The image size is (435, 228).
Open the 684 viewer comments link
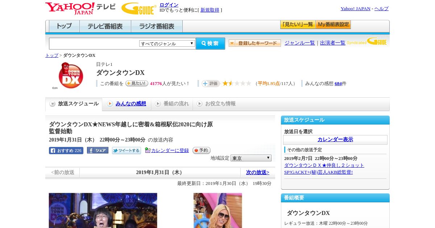(x=338, y=84)
